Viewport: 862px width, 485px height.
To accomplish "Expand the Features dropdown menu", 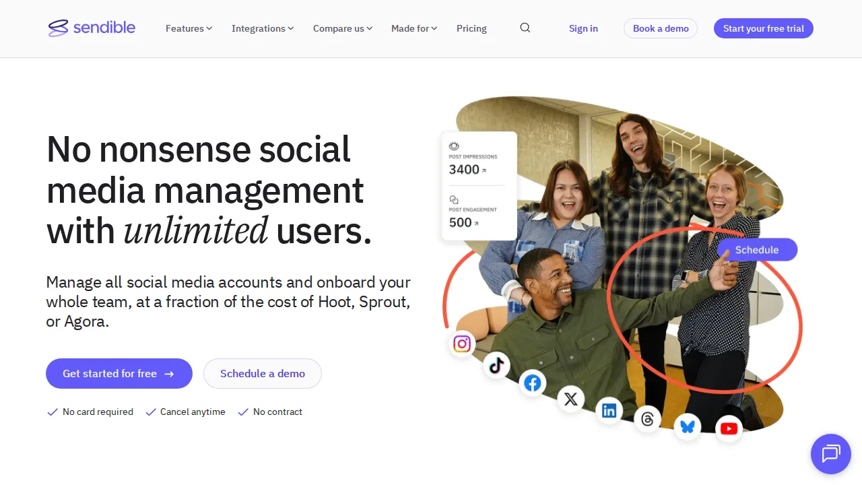I will click(x=189, y=28).
